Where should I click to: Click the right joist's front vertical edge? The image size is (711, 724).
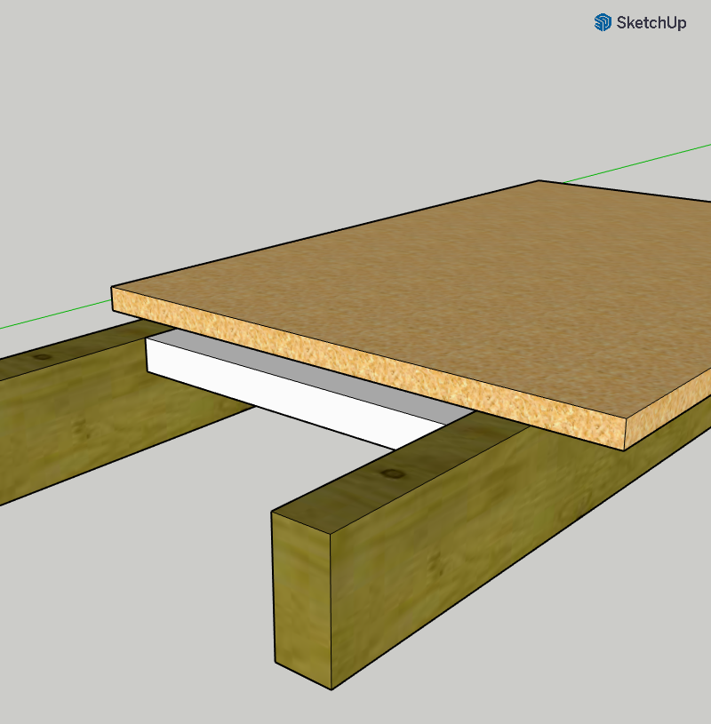[x=332, y=611]
